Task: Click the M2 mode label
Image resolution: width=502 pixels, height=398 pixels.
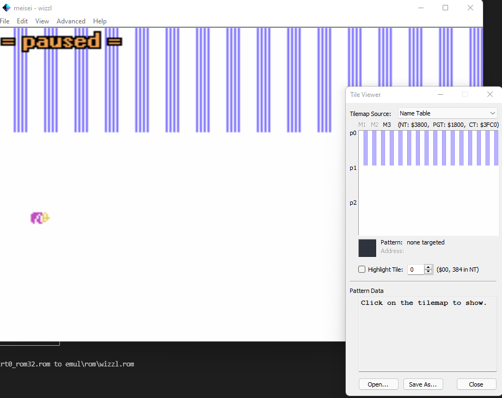Action: point(375,125)
